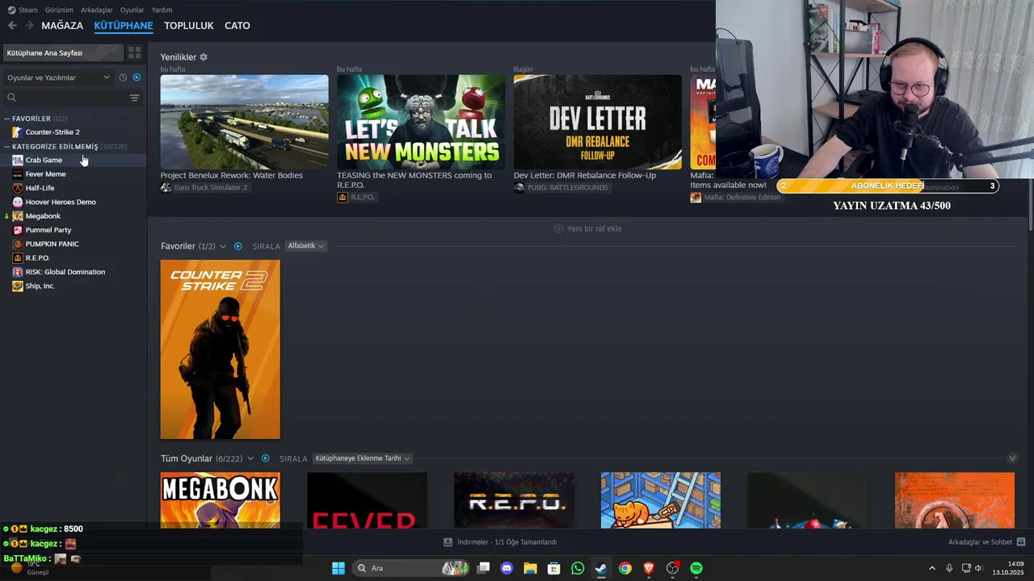Select Hoover Heroes Demo entry
The width and height of the screenshot is (1034, 581).
61,202
